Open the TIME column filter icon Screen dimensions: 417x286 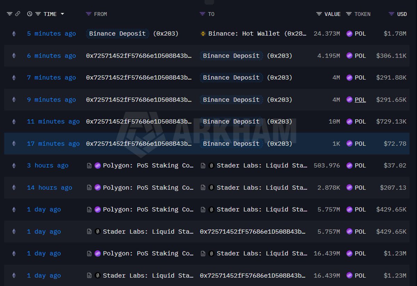coord(38,14)
